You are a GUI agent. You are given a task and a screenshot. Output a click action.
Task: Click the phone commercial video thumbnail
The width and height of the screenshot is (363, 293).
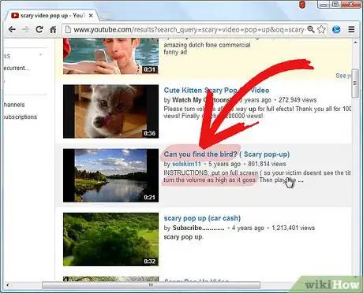110,56
